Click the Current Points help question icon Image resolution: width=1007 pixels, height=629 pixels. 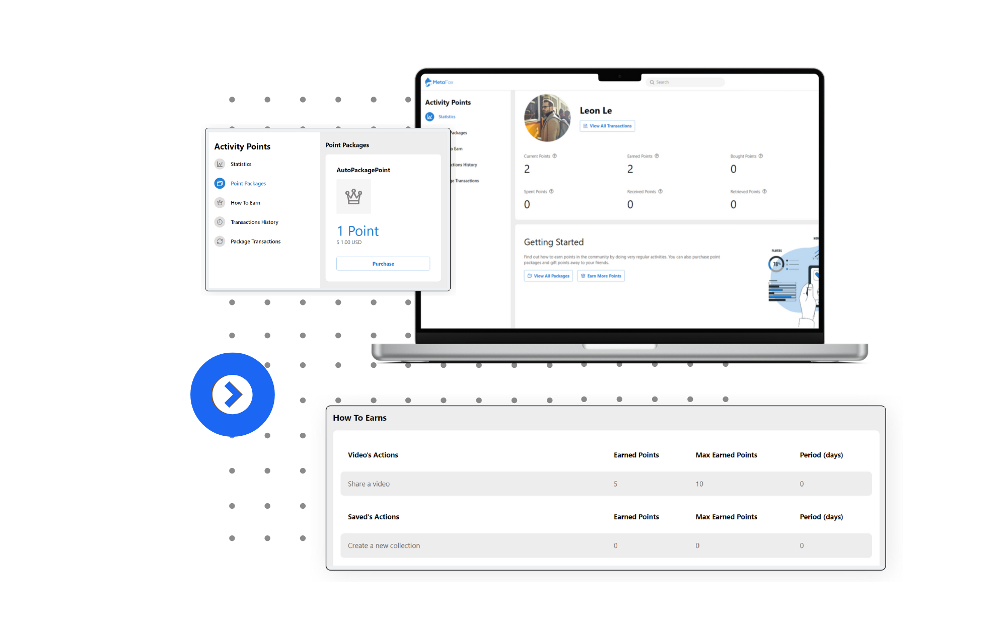coord(554,156)
